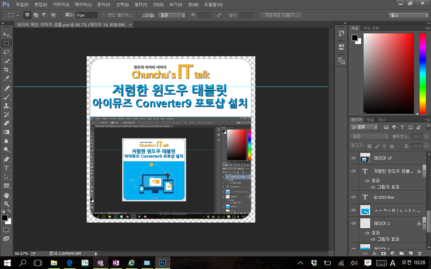The height and width of the screenshot is (269, 431).
Task: Enable the 앤티 앨리어스 checkbox
Action: [103, 15]
